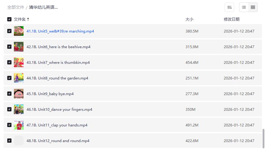Click the Unit7 thumbkin video thumbnail
The height and width of the screenshot is (149, 265).
19,63
